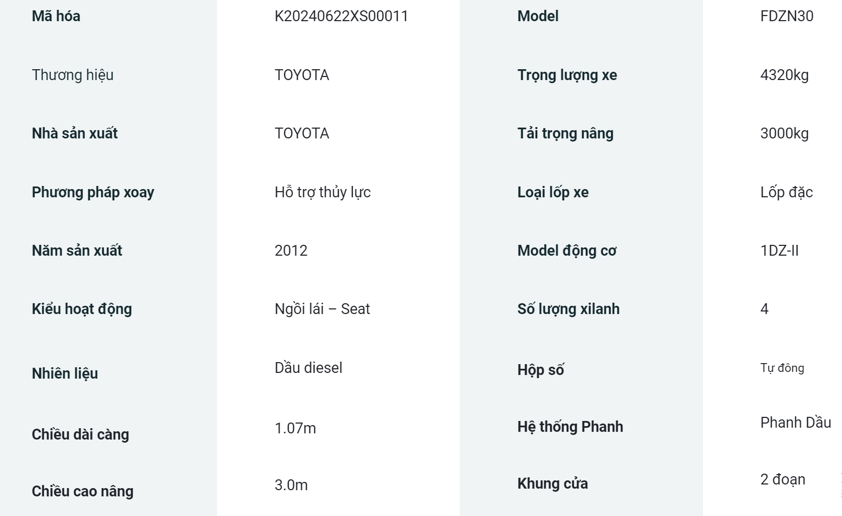Click the 3.0m lifting height value

(291, 485)
